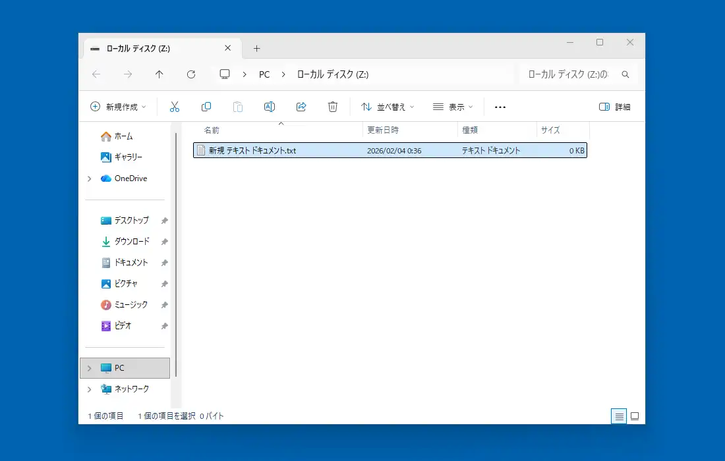725x461 pixels.
Task: Open the 並べ替え sort dropdown
Action: pyautogui.click(x=388, y=107)
